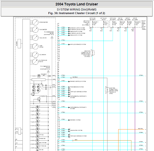Click the 'NAVIGATION SYSTEM' label

tap(77, 130)
